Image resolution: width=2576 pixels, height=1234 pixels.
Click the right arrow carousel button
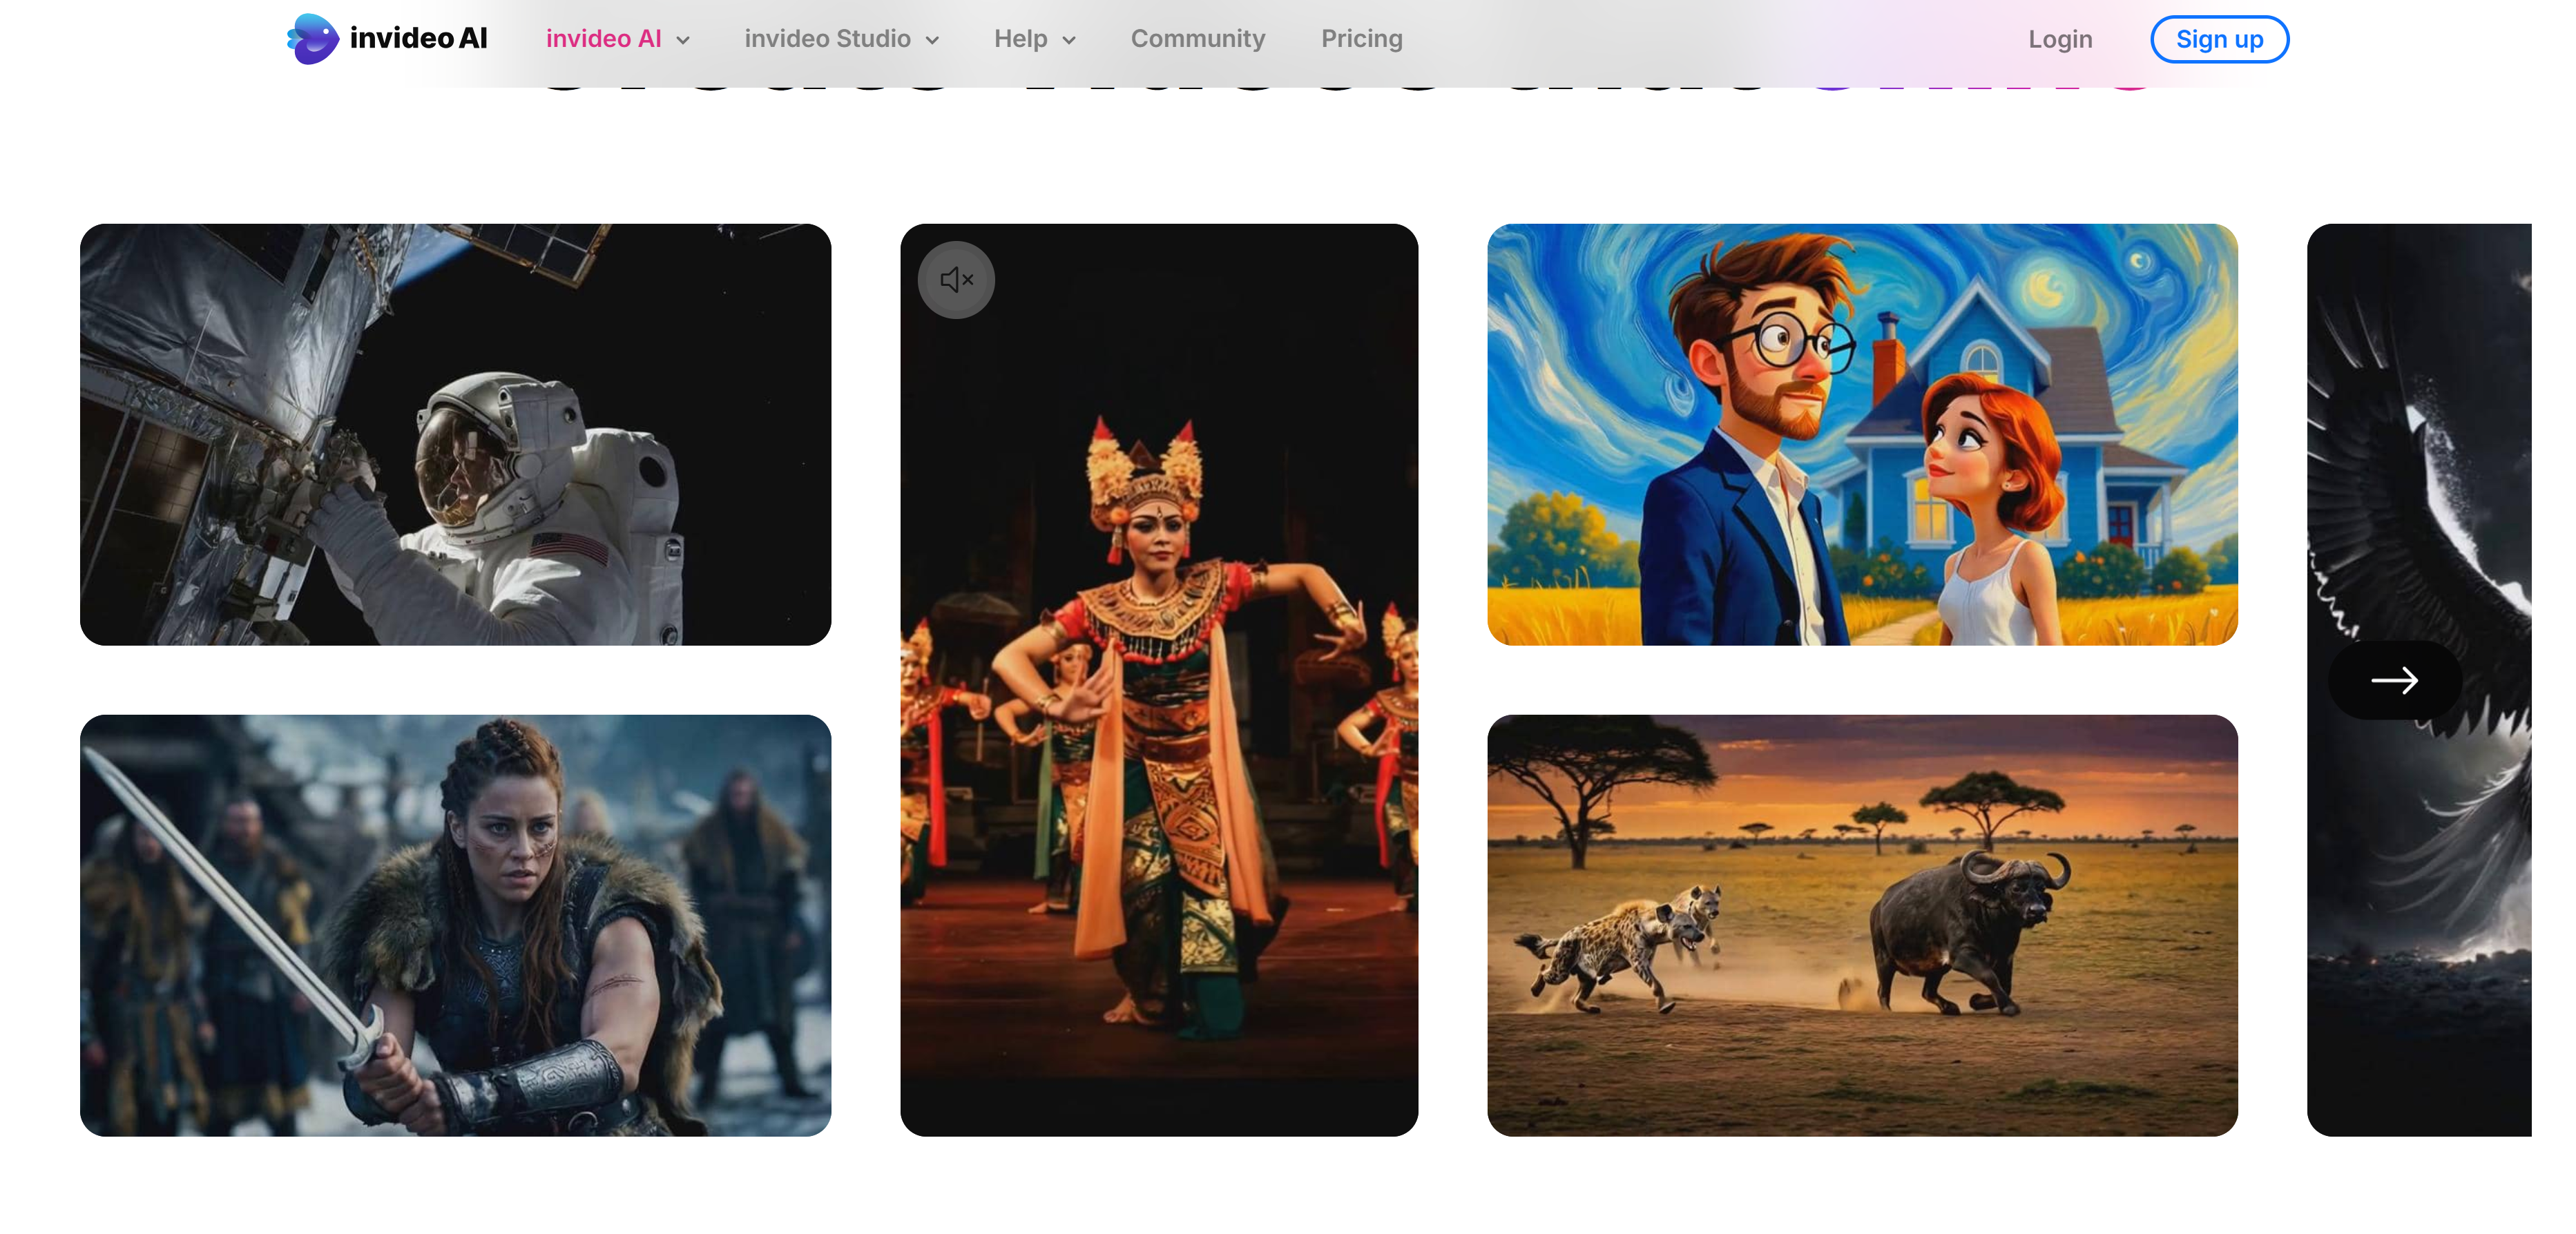point(2394,680)
